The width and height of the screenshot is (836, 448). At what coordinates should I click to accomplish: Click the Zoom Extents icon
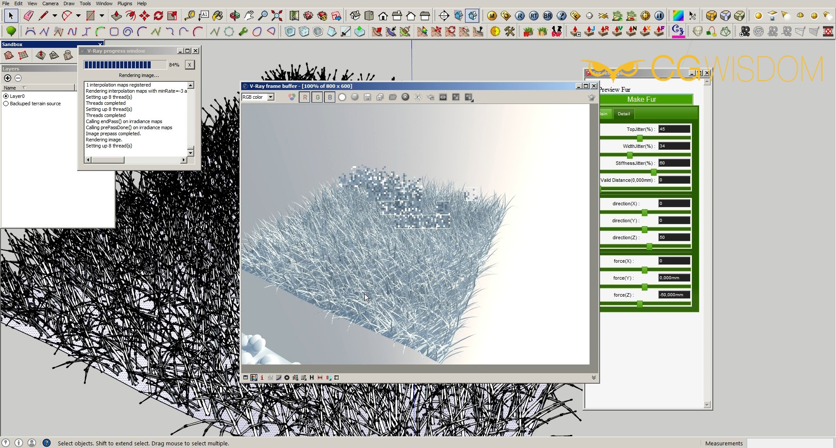277,16
